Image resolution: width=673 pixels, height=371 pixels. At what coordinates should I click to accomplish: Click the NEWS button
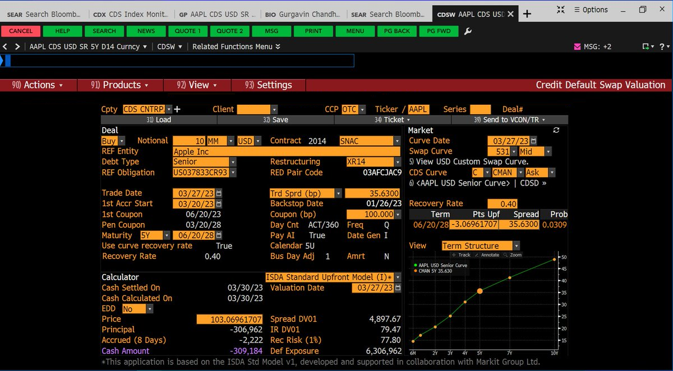pyautogui.click(x=146, y=31)
